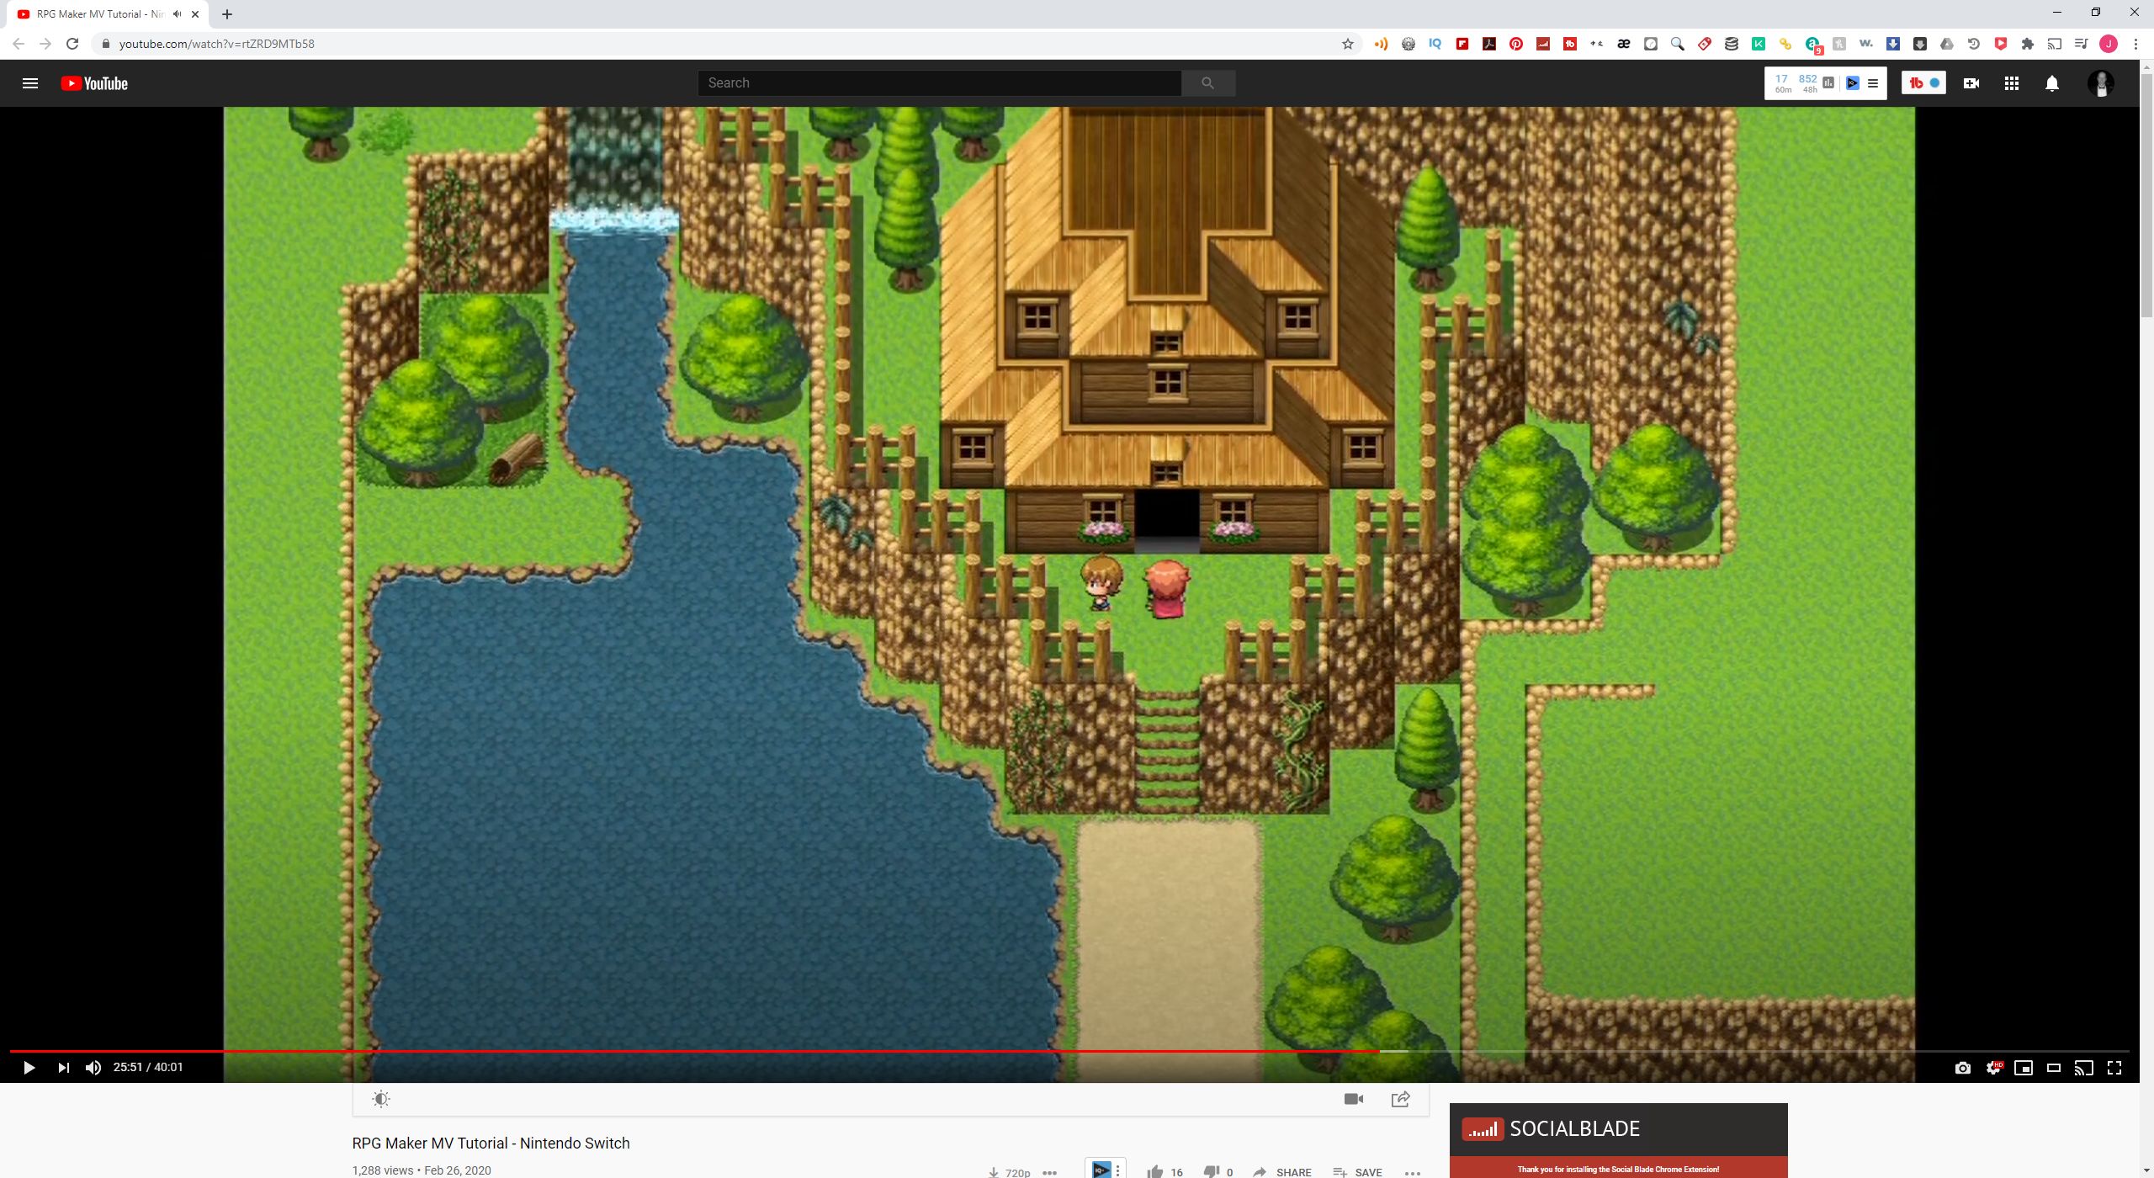Enter full screen mode
This screenshot has height=1178, width=2154.
pos(2114,1068)
